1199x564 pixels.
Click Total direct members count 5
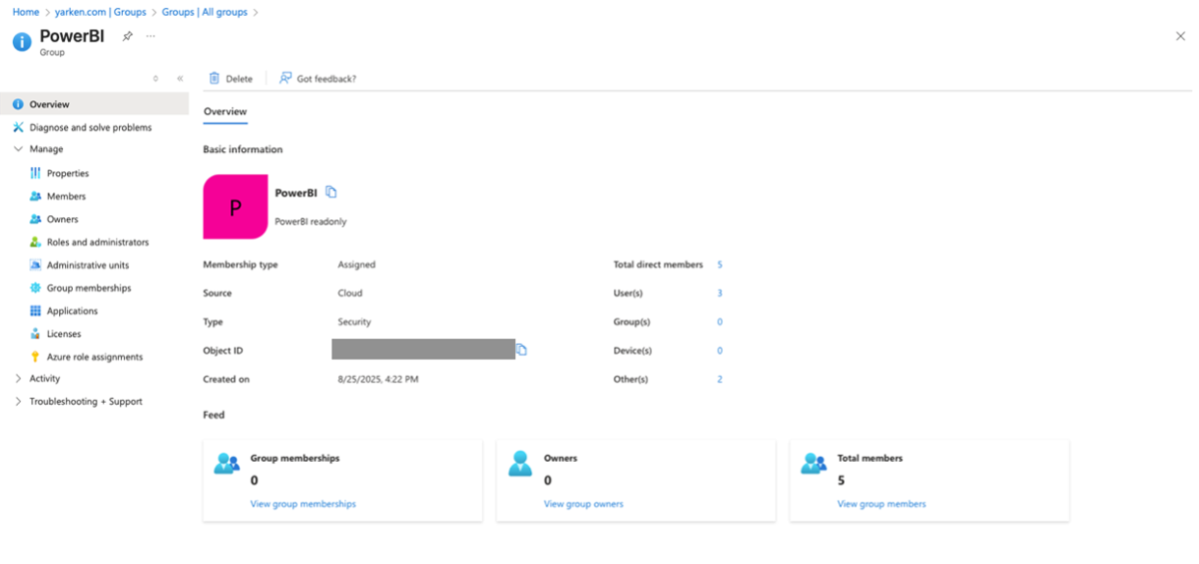point(720,264)
